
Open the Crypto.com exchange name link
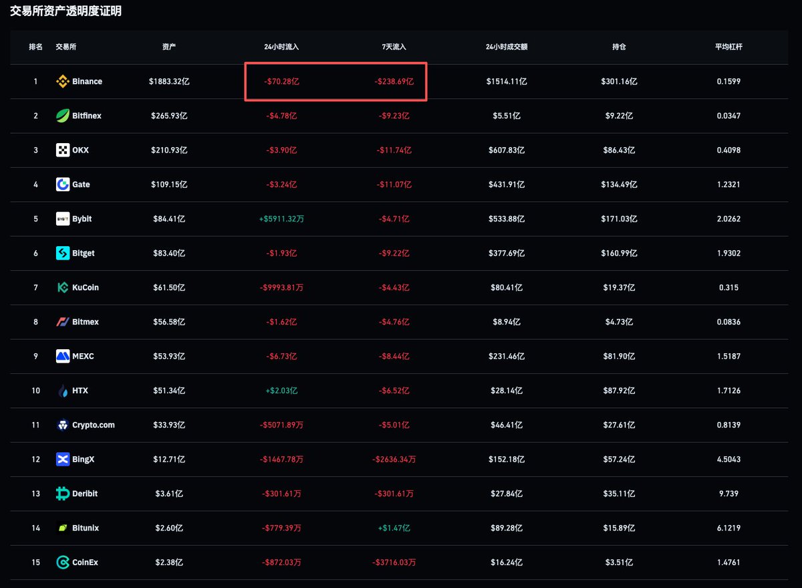[94, 425]
